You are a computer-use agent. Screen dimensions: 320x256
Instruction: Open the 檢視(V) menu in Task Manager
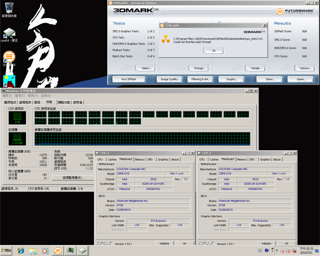tap(33, 96)
